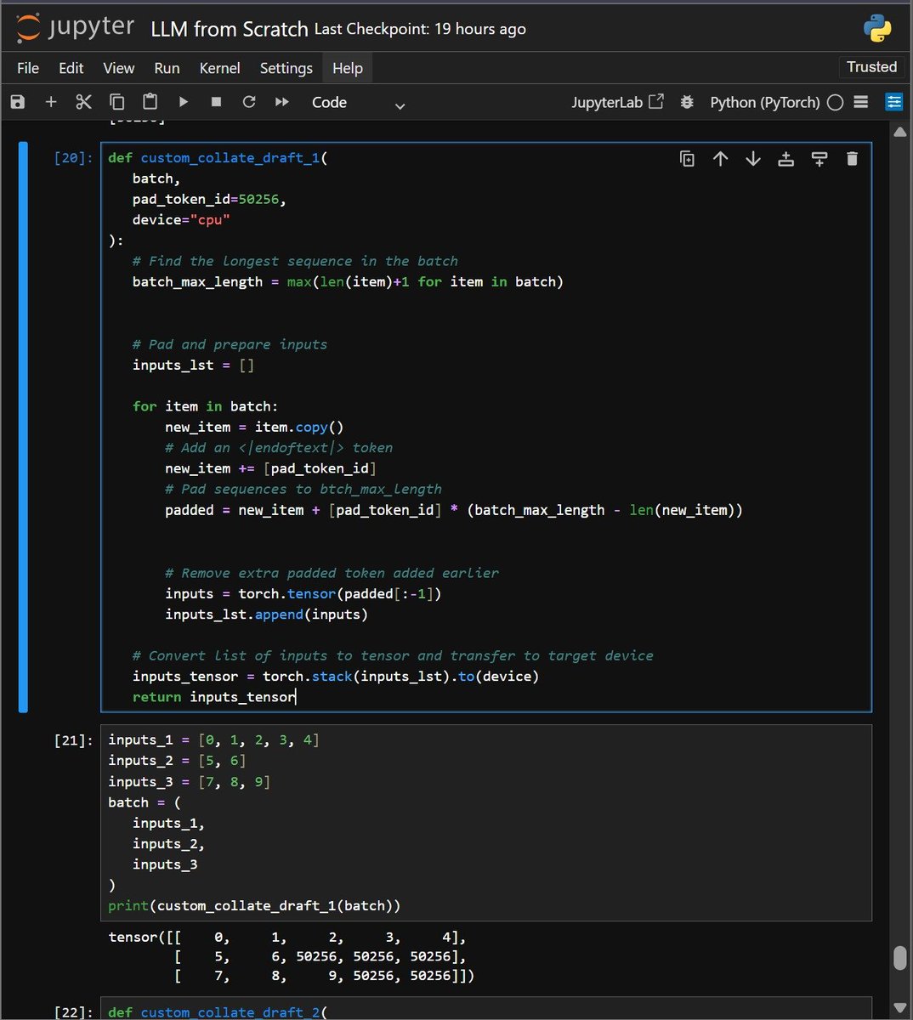This screenshot has width=913, height=1020.
Task: Restart the kernel using the circular arrow icon
Action: [249, 102]
